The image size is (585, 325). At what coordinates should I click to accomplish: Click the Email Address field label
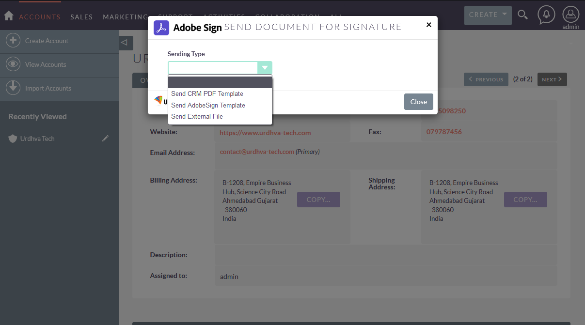click(173, 153)
